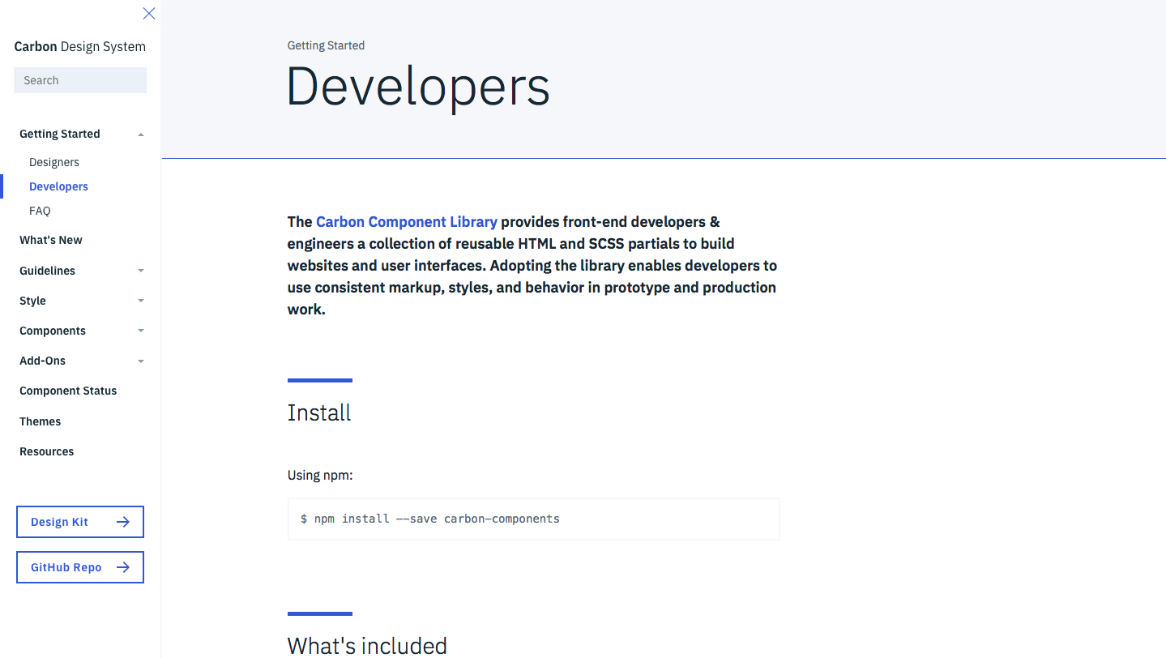1166x658 pixels.
Task: Click the Install section heading
Action: [319, 412]
